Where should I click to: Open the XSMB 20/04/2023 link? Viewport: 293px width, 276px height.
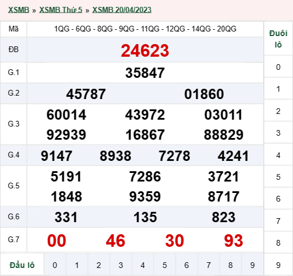pyautogui.click(x=122, y=10)
